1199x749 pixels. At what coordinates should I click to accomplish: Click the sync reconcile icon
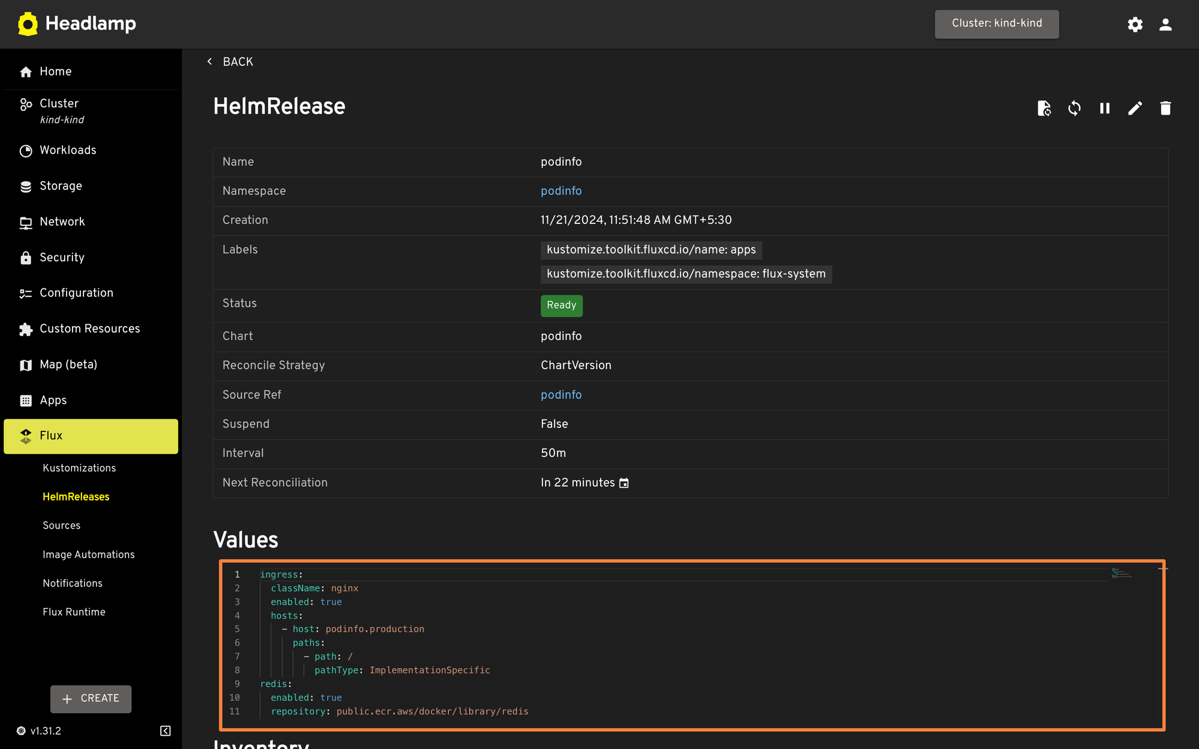tap(1074, 108)
